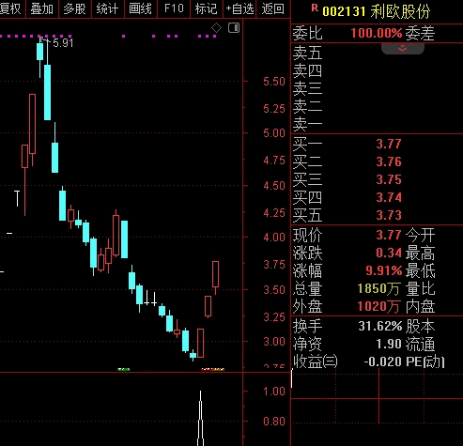463x446 pixels.
Task: Click the 最低 label
Action: pos(420,270)
